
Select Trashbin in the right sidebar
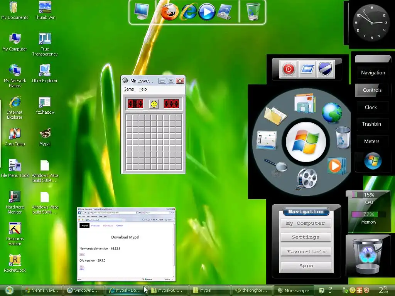tap(371, 124)
